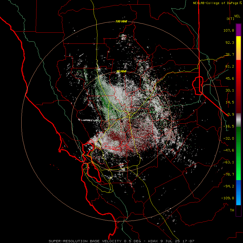This screenshot has height=243, width=243.
Task: Click the 100 NMI range ring label
Action: tap(121, 21)
